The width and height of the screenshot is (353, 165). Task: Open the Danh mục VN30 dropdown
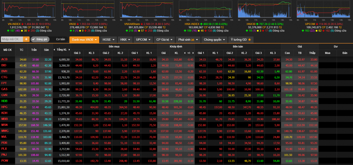click(84, 40)
